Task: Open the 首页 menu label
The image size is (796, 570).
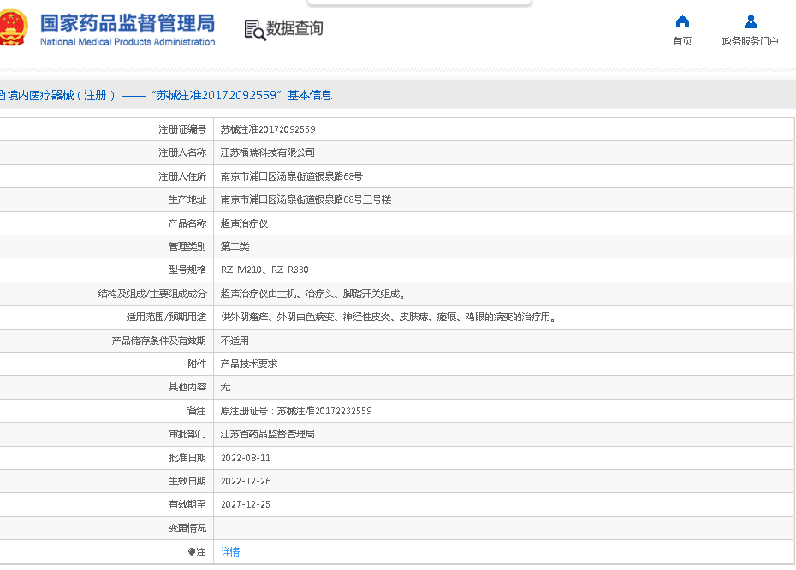Action: tap(682, 41)
